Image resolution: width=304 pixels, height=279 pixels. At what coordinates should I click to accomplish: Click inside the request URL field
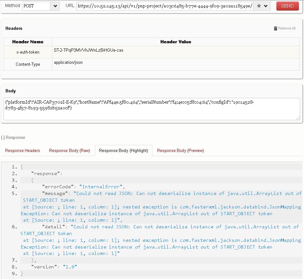tap(164, 6)
